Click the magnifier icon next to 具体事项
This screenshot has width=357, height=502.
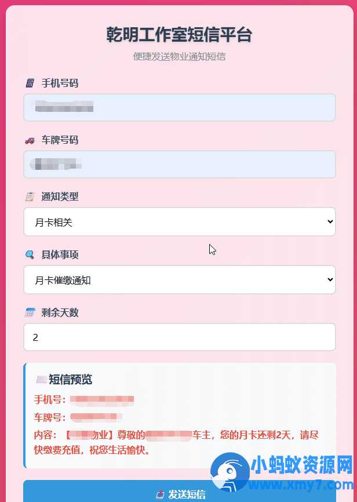click(29, 253)
